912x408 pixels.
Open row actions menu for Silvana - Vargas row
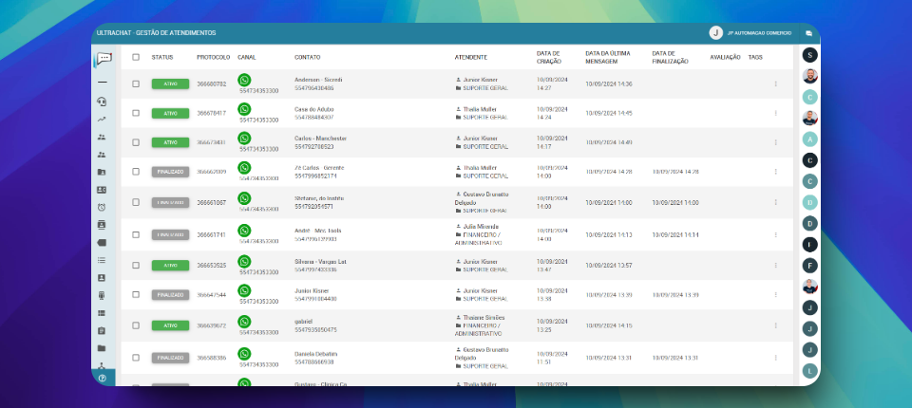[x=775, y=265]
